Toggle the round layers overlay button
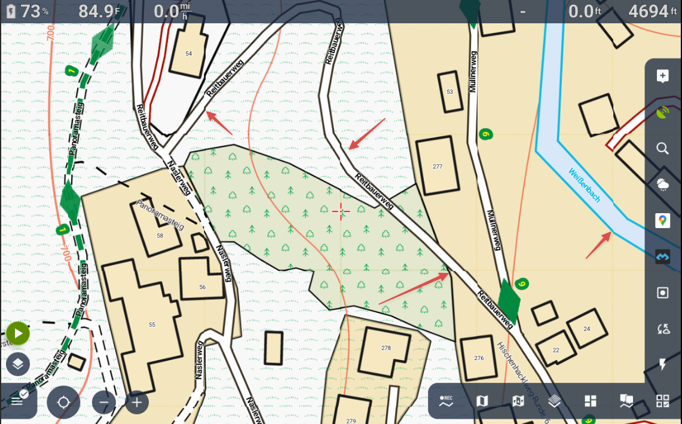Viewport: 682px width, 424px height. coord(18,363)
